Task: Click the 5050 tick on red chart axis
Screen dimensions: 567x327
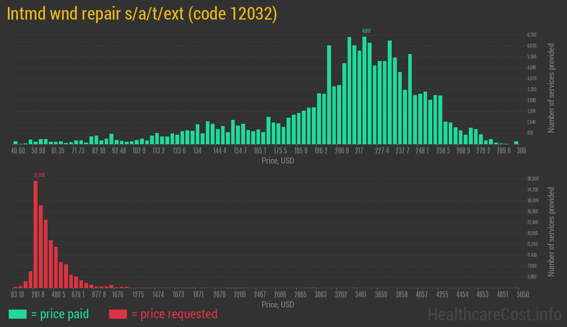Action: click(523, 295)
